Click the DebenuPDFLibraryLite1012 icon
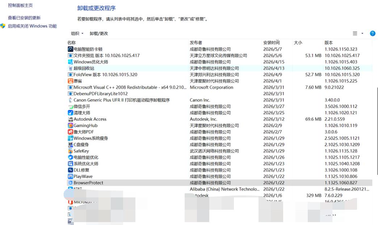This screenshot has height=225, width=378. point(70,94)
